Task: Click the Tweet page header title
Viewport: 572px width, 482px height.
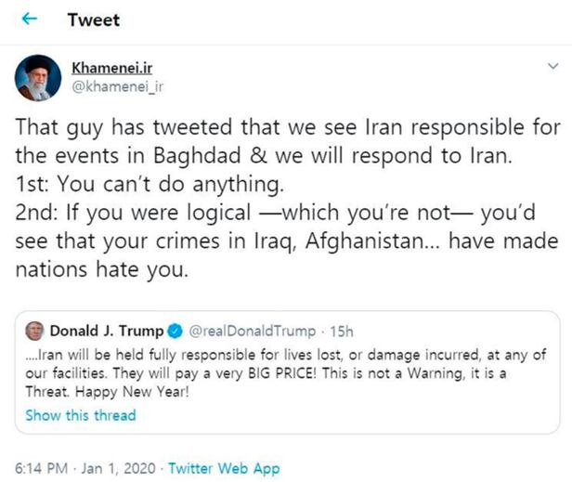Action: [93, 20]
